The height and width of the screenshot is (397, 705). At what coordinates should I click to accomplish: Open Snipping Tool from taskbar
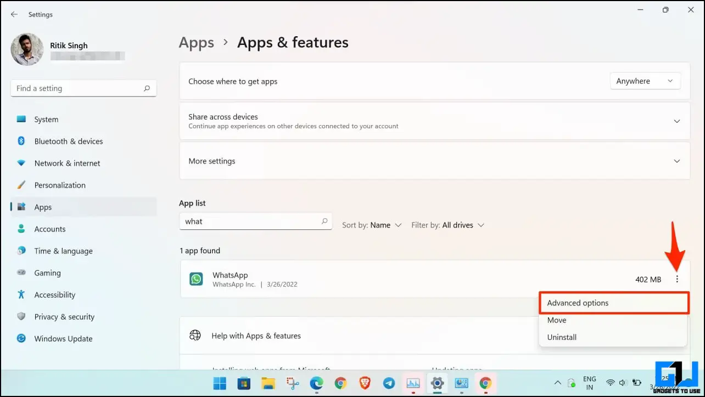pos(292,383)
